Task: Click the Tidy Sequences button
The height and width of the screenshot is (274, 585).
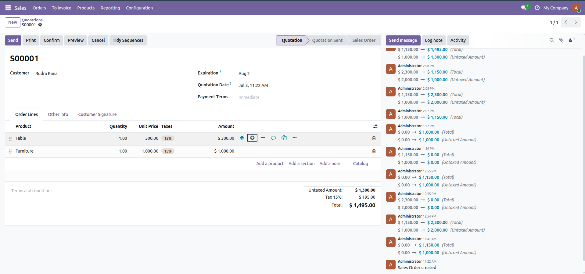Action: pyautogui.click(x=128, y=40)
